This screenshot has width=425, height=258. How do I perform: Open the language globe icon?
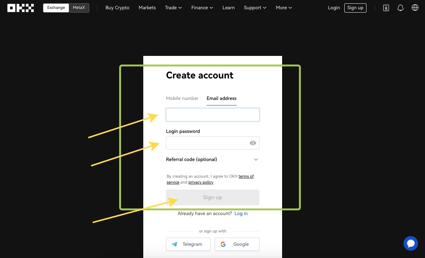pos(415,7)
